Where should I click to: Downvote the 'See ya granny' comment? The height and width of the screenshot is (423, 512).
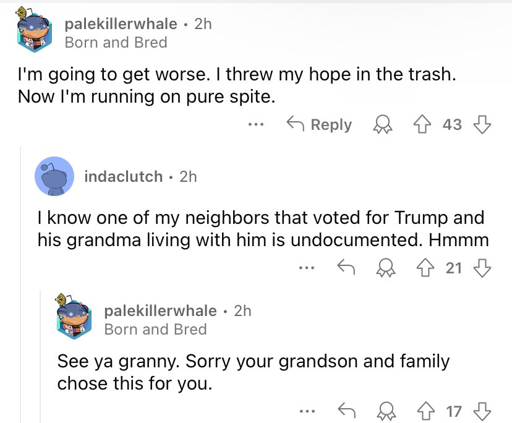point(482,411)
